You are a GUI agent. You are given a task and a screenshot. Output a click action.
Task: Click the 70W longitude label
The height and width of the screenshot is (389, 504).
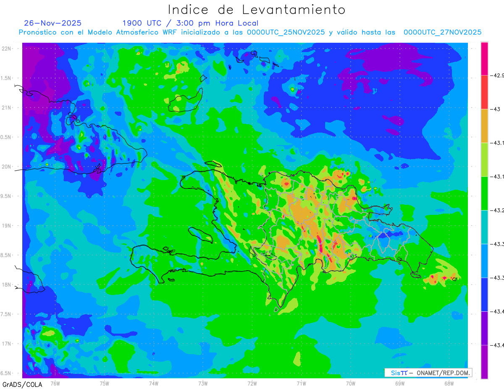pyautogui.click(x=351, y=383)
